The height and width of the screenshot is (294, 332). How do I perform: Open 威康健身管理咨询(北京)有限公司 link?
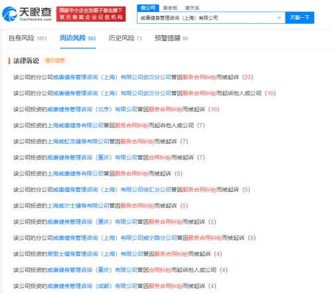click(92, 109)
